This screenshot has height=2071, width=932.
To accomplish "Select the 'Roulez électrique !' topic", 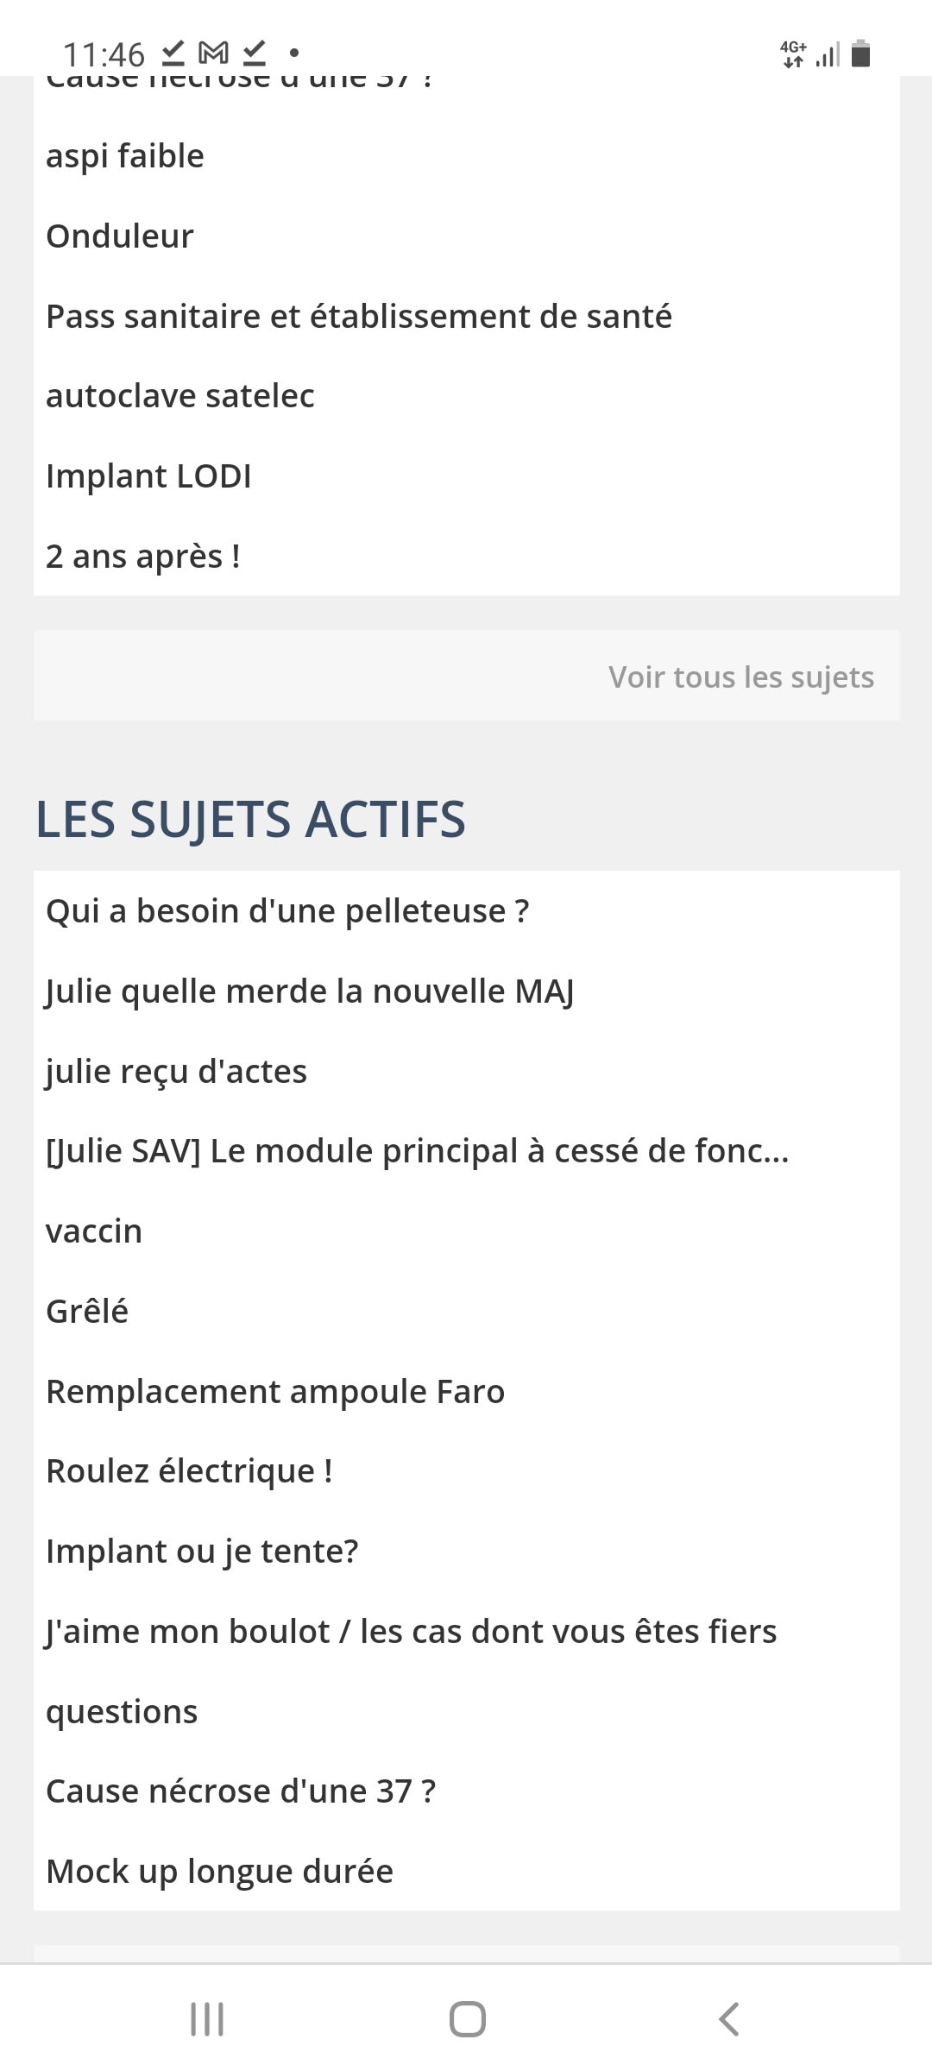I will 189,1470.
